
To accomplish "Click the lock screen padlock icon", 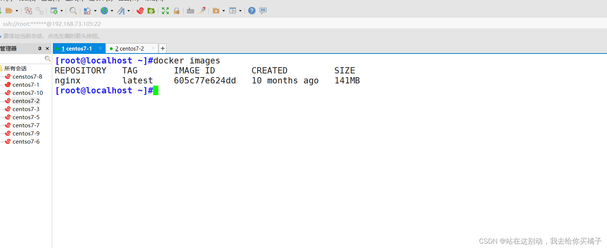I will pos(176,11).
